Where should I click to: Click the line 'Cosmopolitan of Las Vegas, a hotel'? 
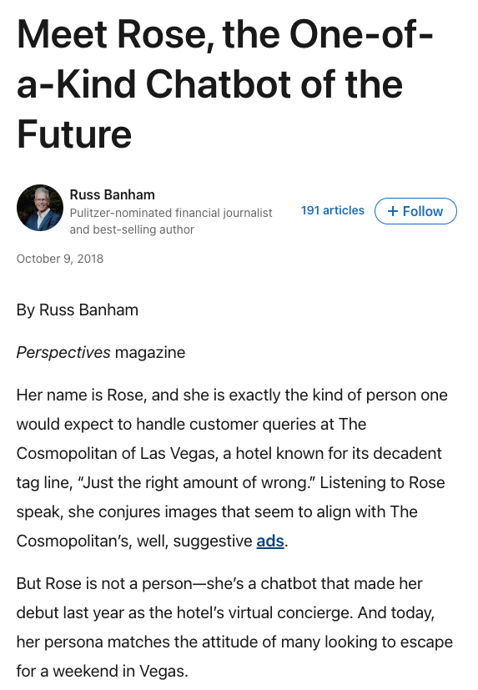coord(229,453)
